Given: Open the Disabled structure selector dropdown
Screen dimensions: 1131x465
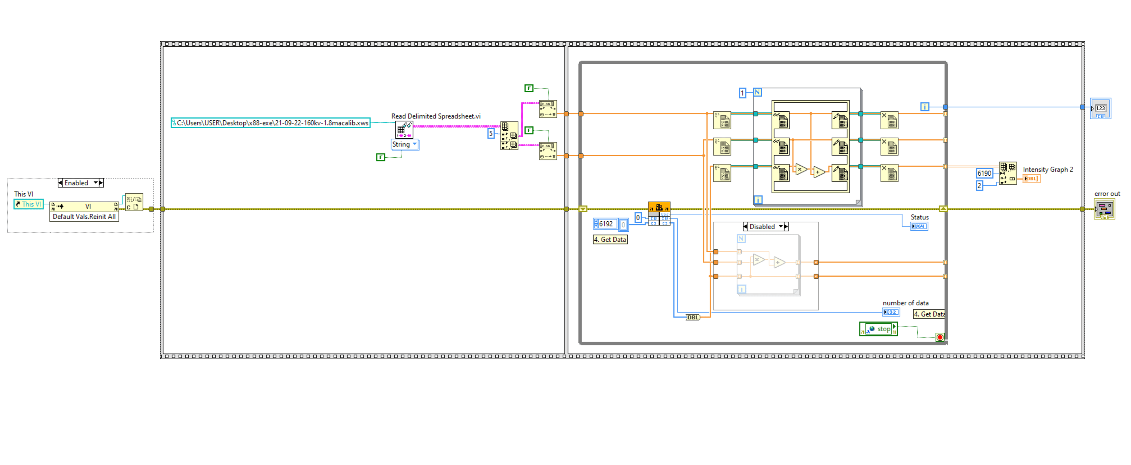Looking at the screenshot, I should [781, 227].
